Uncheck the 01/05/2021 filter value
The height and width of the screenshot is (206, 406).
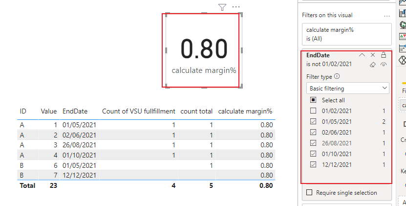coord(313,121)
